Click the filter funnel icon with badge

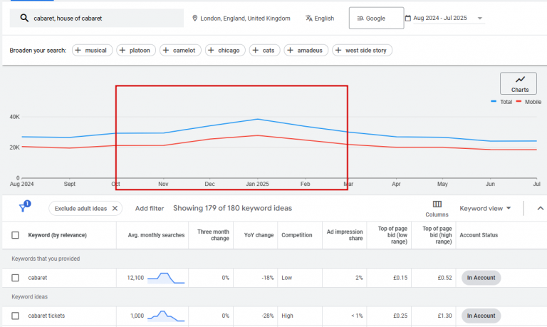[24, 207]
